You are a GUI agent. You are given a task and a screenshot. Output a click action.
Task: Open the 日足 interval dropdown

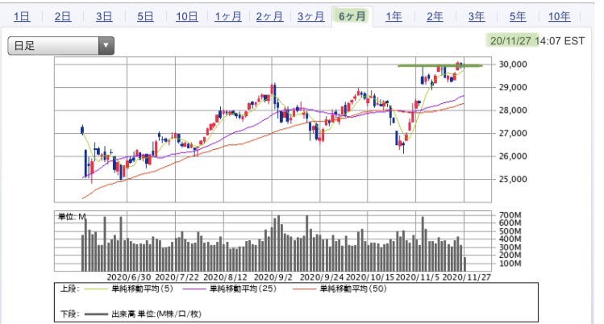[x=60, y=46]
